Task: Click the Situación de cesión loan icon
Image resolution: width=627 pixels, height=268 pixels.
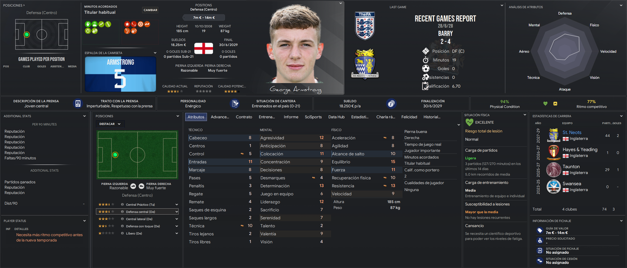Action: (x=539, y=260)
